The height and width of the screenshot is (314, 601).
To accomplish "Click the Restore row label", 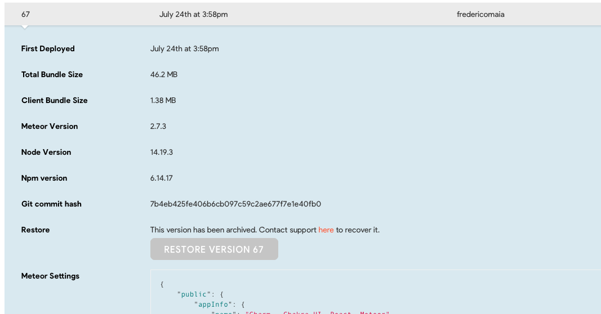I will click(x=35, y=230).
